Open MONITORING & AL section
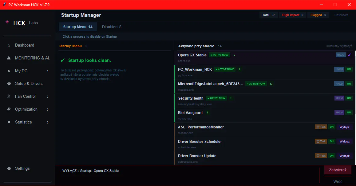The width and height of the screenshot is (356, 186). point(32,58)
